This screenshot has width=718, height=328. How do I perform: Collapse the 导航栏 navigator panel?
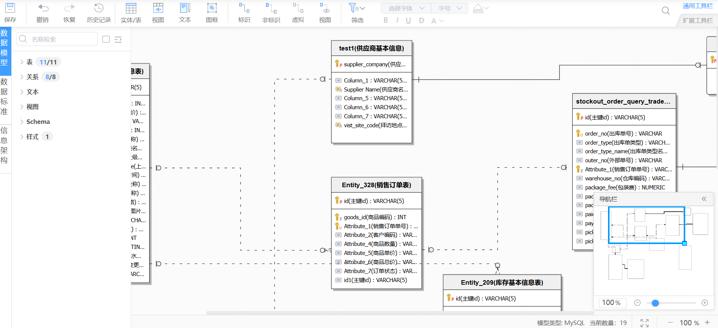click(704, 199)
